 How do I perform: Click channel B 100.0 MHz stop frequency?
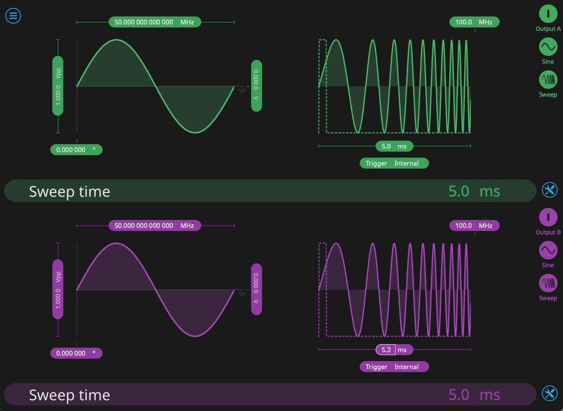pyautogui.click(x=474, y=225)
